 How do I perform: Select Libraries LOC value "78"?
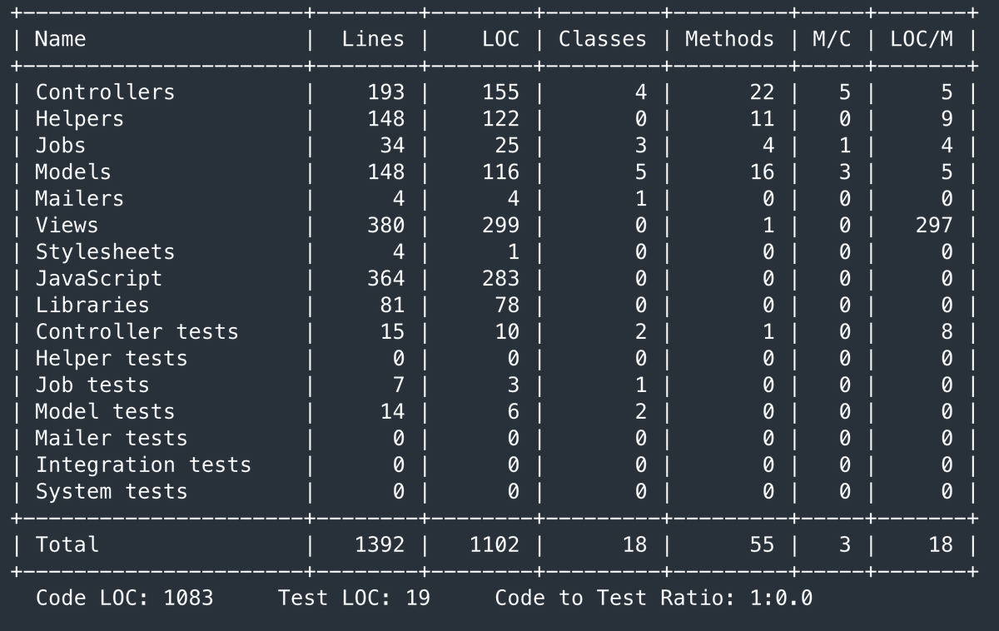507,306
